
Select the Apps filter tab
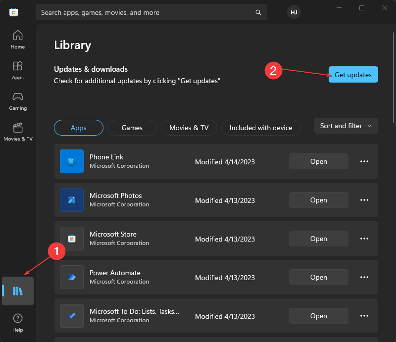(79, 128)
